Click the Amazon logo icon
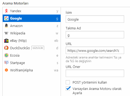130x96 pixels. [6, 26]
